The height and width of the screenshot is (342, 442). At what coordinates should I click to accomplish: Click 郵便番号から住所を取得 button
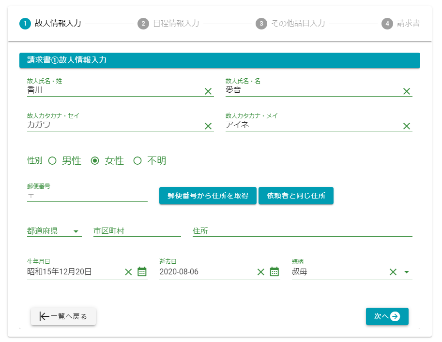click(x=208, y=196)
